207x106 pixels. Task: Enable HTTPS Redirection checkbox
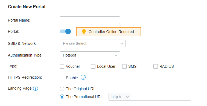(x=62, y=78)
